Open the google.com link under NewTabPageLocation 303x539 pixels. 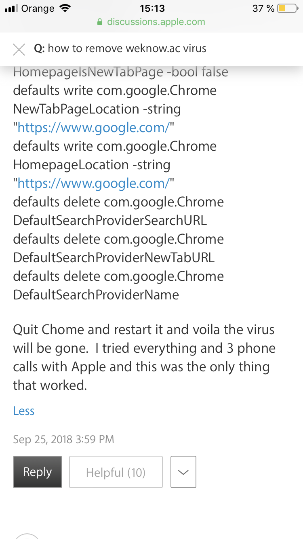pos(93,128)
